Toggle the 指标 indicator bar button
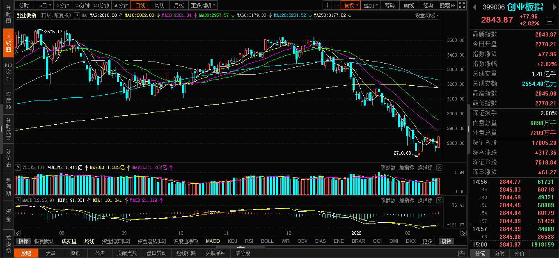Viewport: 559px width, 258px height. 23,241
